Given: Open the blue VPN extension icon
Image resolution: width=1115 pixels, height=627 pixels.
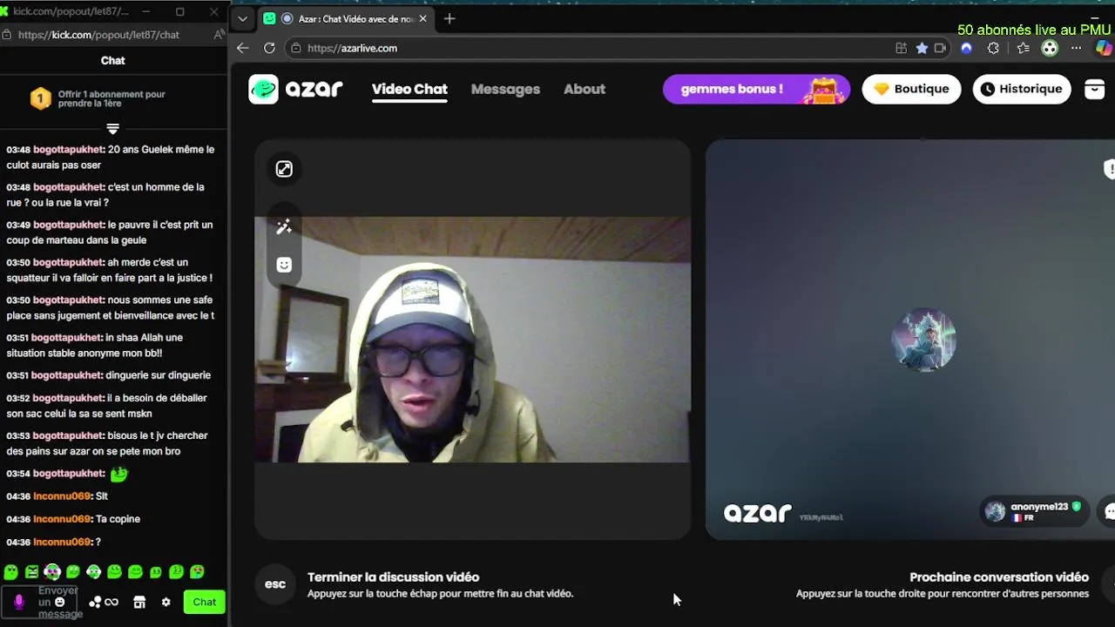Looking at the screenshot, I should [x=966, y=48].
